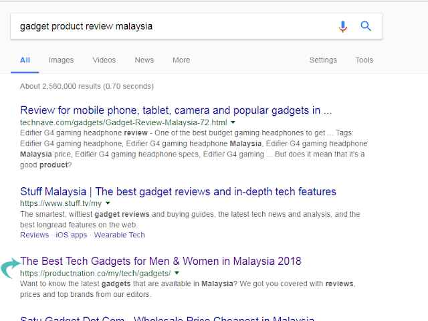The height and width of the screenshot is (321, 428).
Task: Open the Tools options
Action: pos(364,60)
